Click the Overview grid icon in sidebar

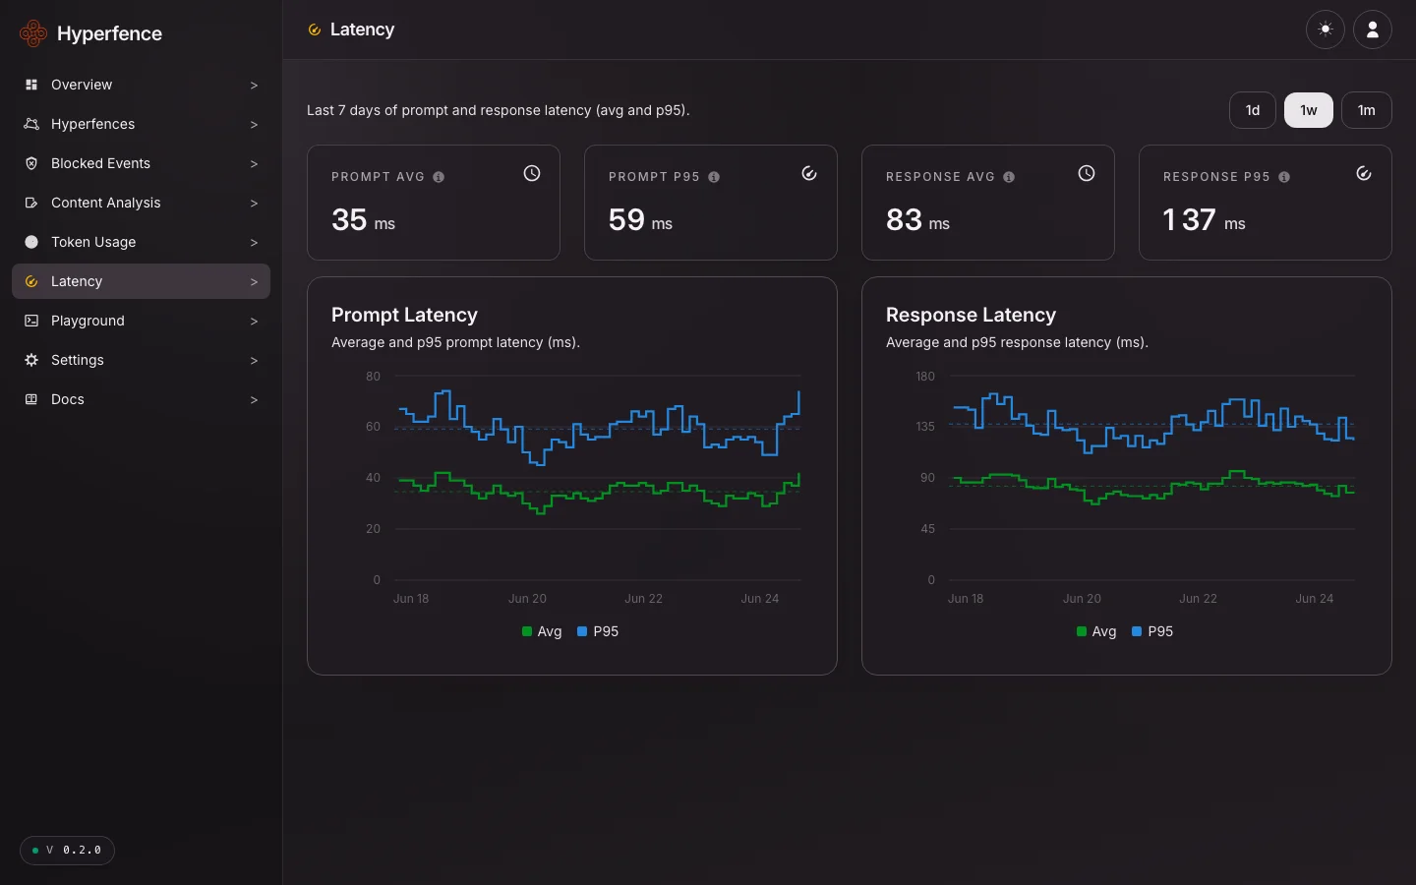click(x=31, y=85)
